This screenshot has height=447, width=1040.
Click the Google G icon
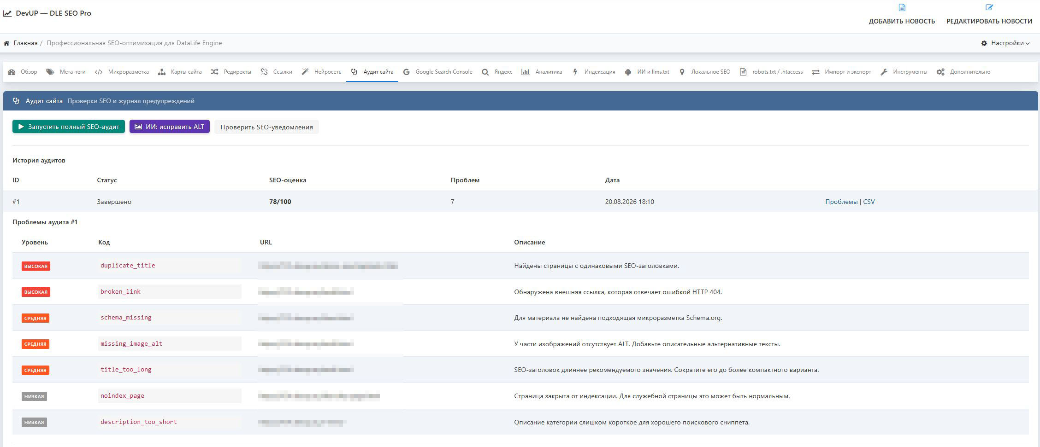(406, 72)
